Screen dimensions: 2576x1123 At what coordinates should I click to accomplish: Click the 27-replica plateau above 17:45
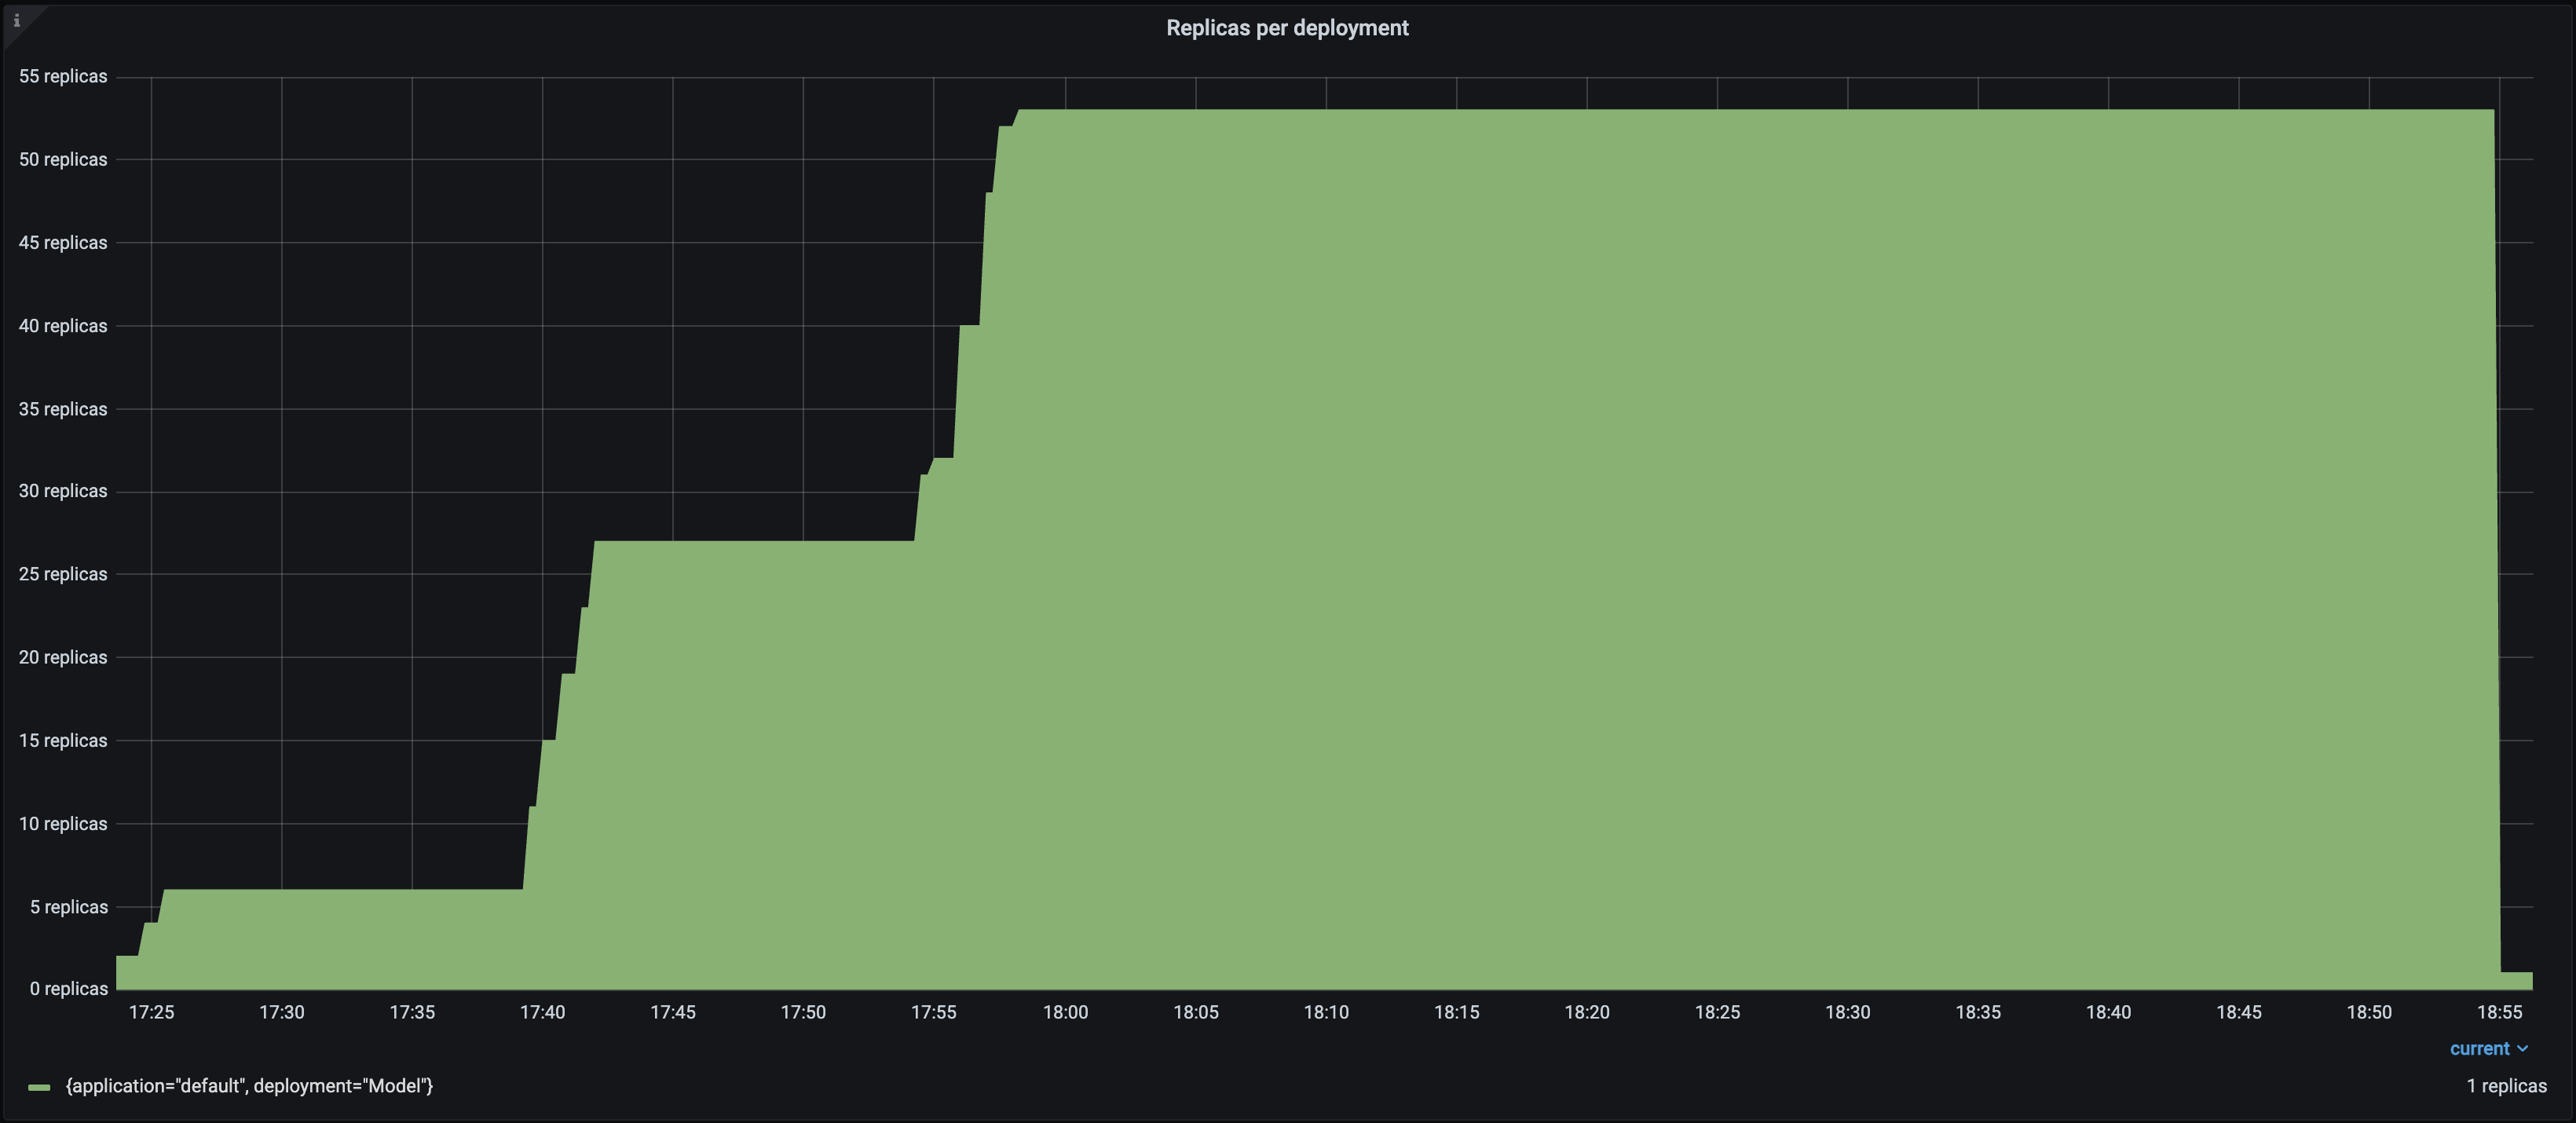coord(673,542)
